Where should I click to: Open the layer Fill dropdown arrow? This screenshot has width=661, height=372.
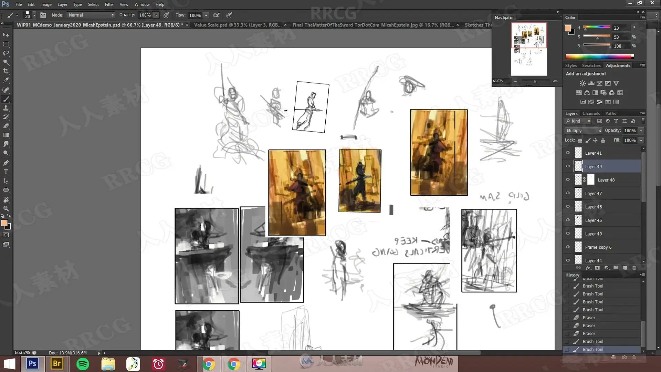tap(641, 140)
